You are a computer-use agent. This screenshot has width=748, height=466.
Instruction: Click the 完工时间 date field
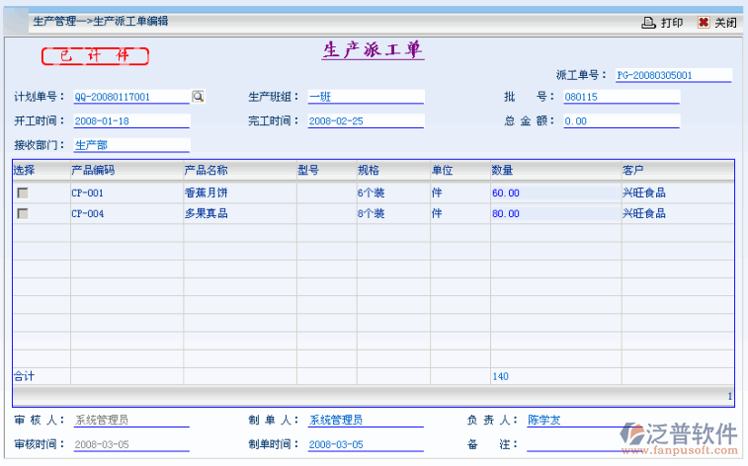coord(365,121)
